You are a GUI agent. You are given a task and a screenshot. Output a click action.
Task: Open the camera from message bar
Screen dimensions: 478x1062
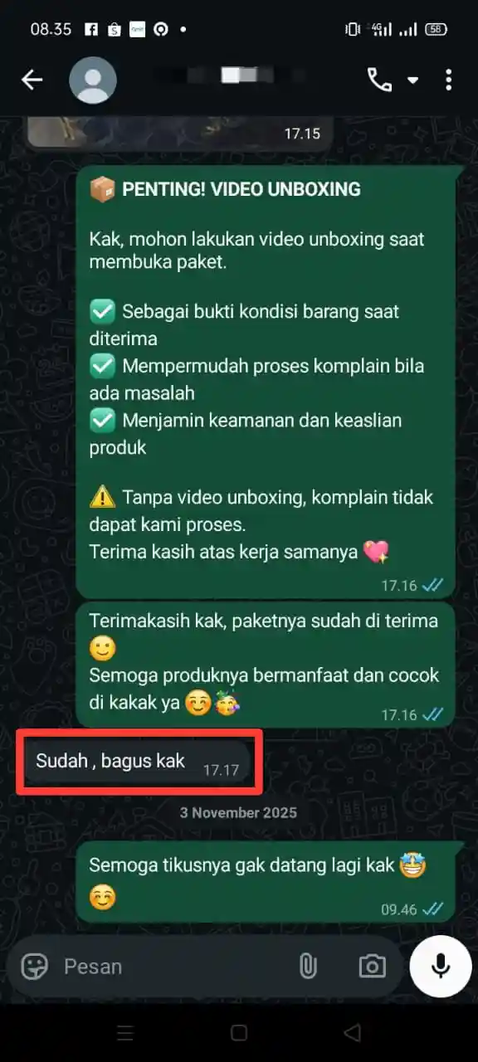click(x=372, y=966)
